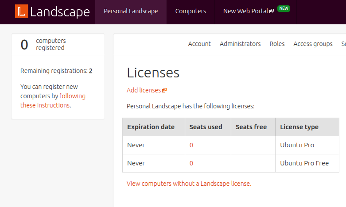Click the Seats used column header
Image resolution: width=346 pixels, height=207 pixels.
(x=208, y=127)
